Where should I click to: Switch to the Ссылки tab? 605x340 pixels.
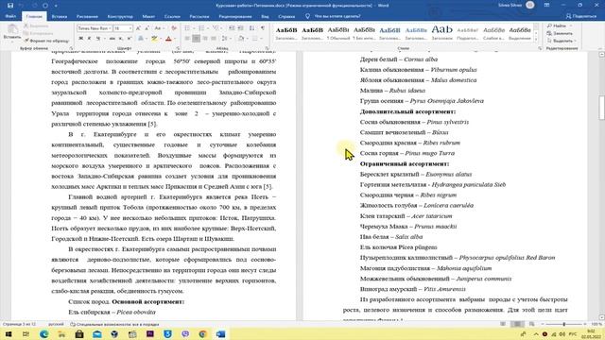(x=172, y=16)
